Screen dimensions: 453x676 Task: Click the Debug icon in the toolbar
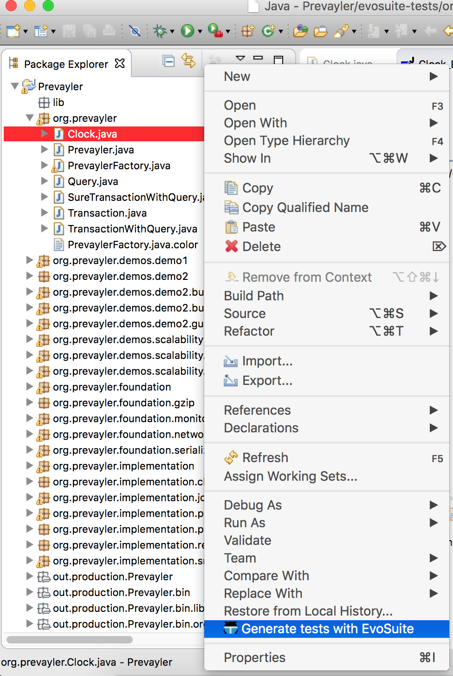tap(160, 31)
